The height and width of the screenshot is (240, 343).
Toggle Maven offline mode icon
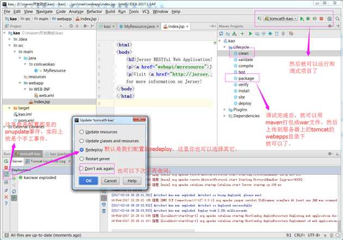click(264, 34)
